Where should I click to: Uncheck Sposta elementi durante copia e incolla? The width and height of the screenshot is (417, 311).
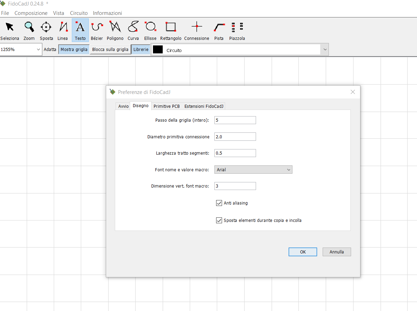pyautogui.click(x=219, y=221)
